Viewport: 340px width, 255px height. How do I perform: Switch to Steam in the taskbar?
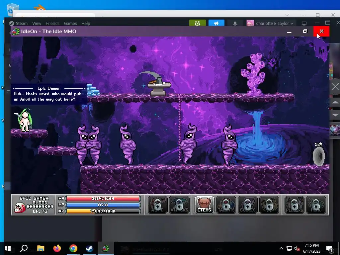pyautogui.click(x=89, y=248)
